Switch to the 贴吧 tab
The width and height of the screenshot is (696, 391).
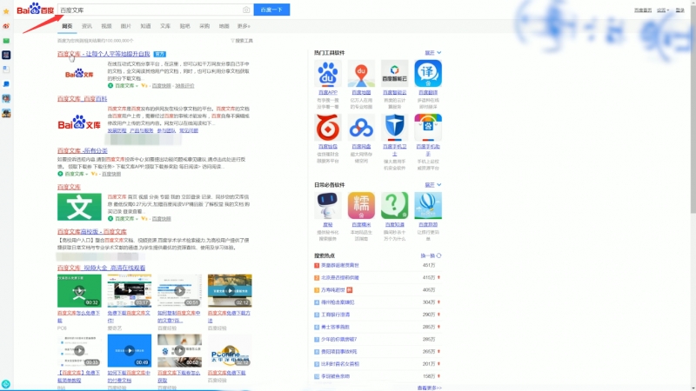[184, 26]
